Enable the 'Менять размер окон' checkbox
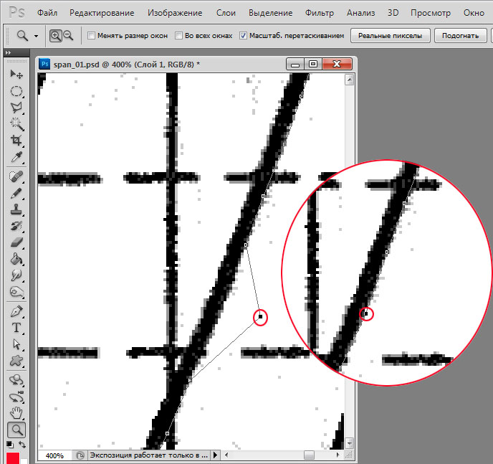This screenshot has width=493, height=464. pos(91,35)
